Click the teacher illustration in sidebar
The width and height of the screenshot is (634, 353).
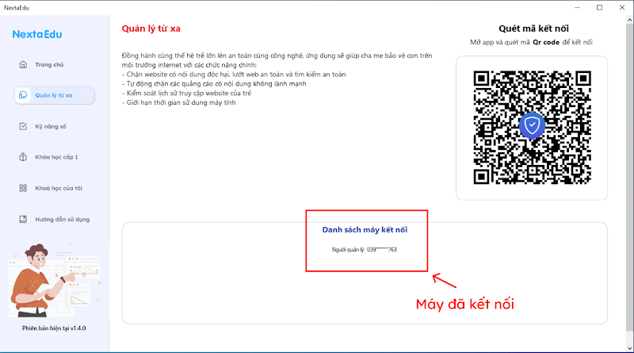pyautogui.click(x=54, y=280)
